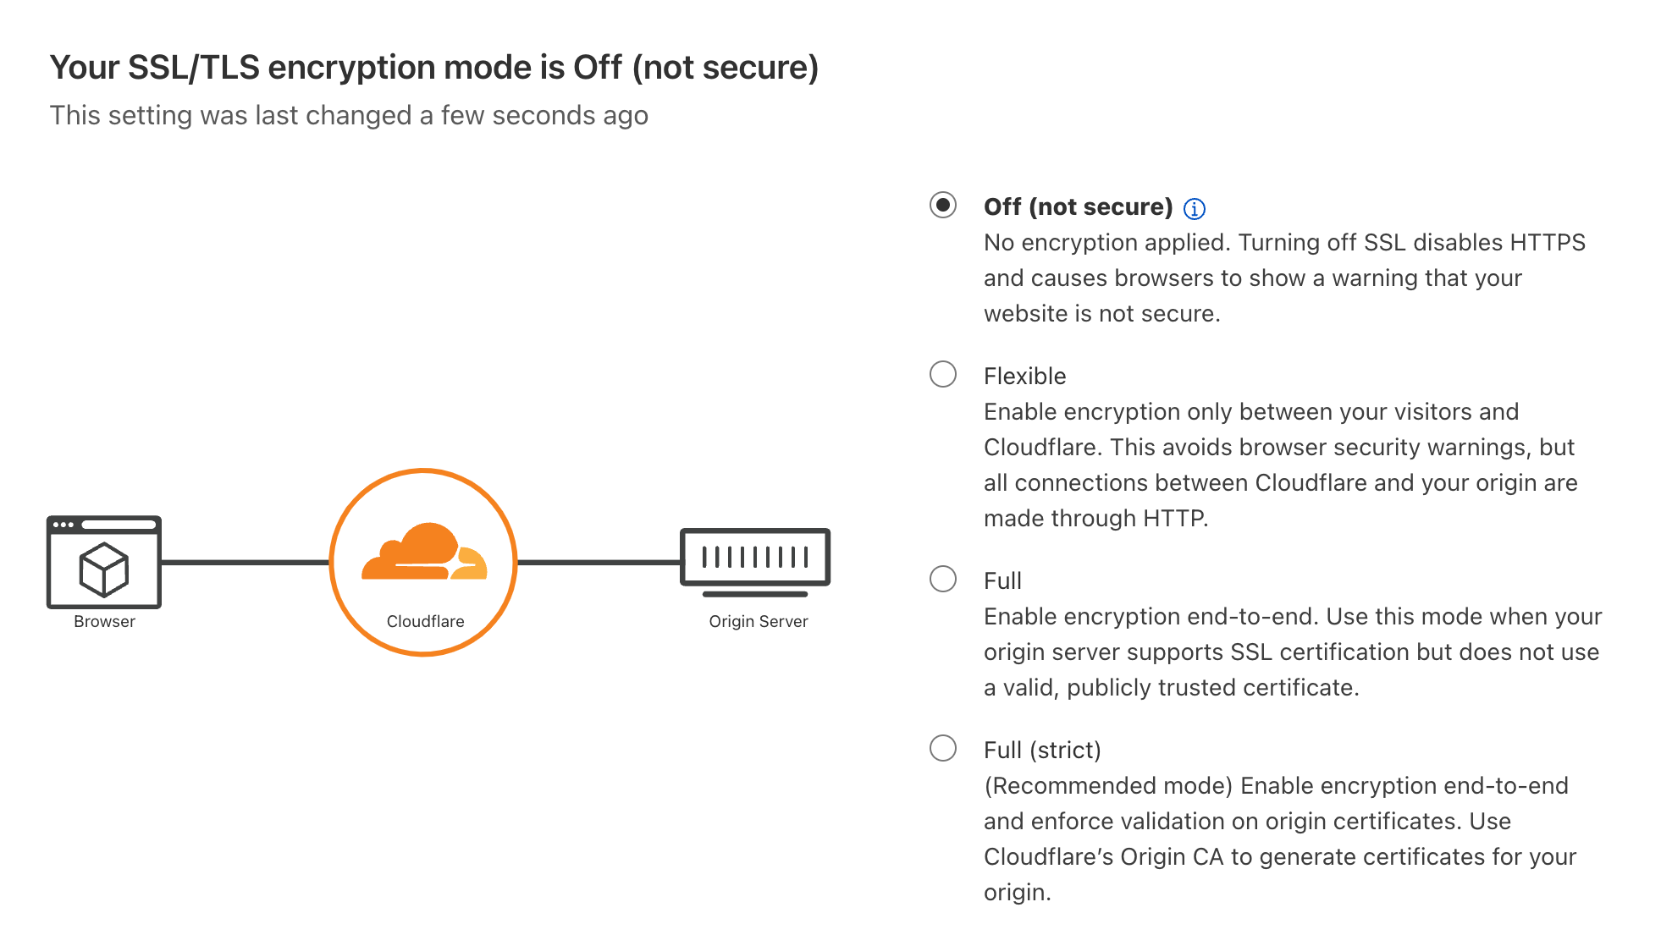
Task: Click the 'Flexible' option label
Action: [1024, 376]
